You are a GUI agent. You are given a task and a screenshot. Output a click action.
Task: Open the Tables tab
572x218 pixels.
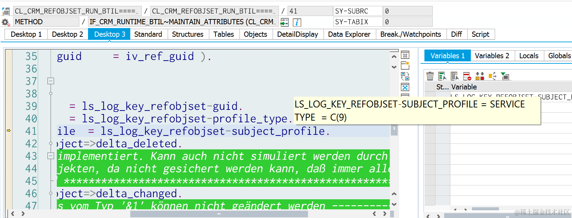(223, 34)
